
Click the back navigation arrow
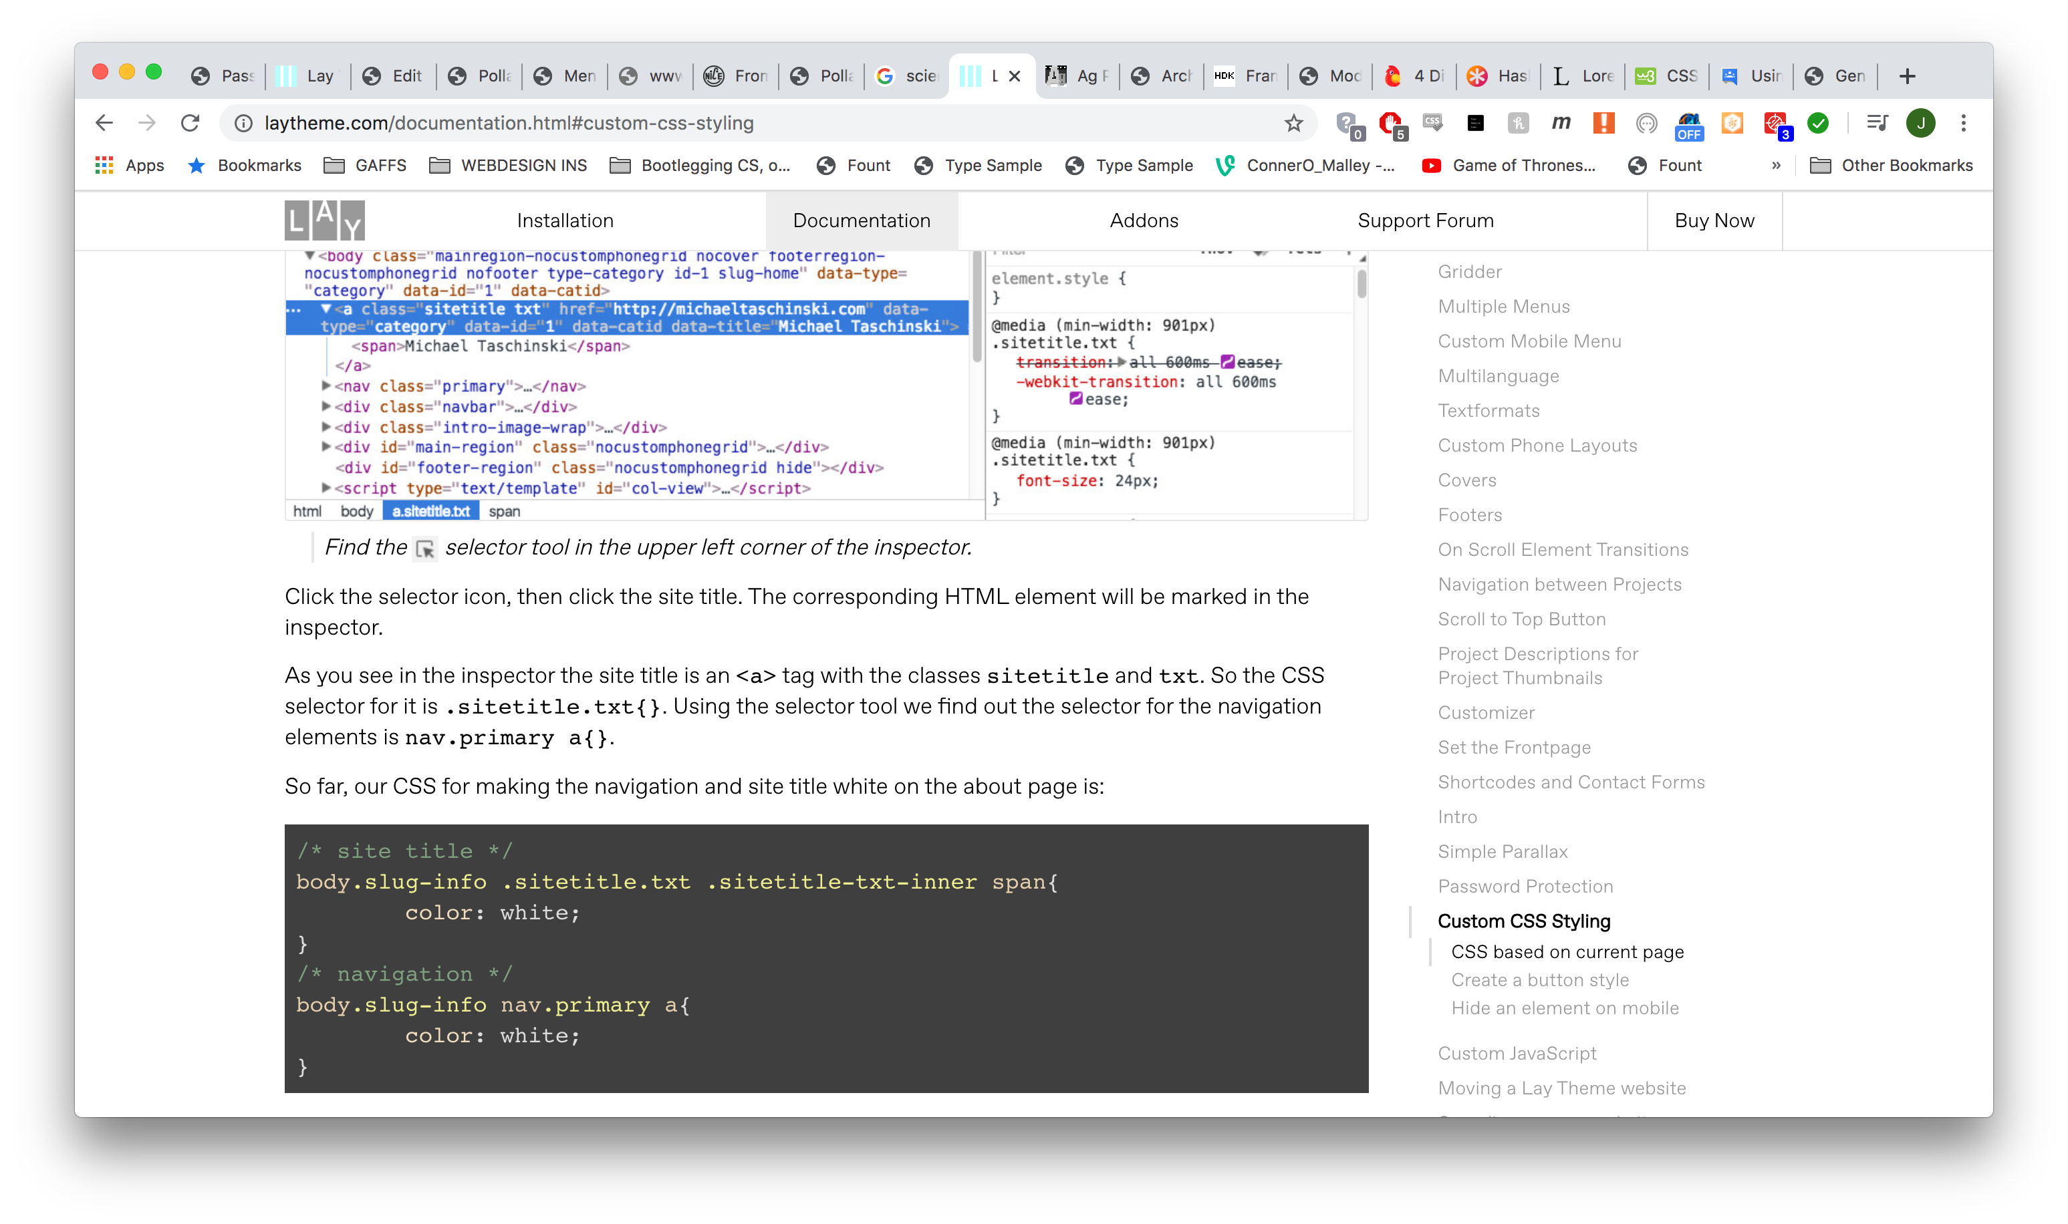104,123
